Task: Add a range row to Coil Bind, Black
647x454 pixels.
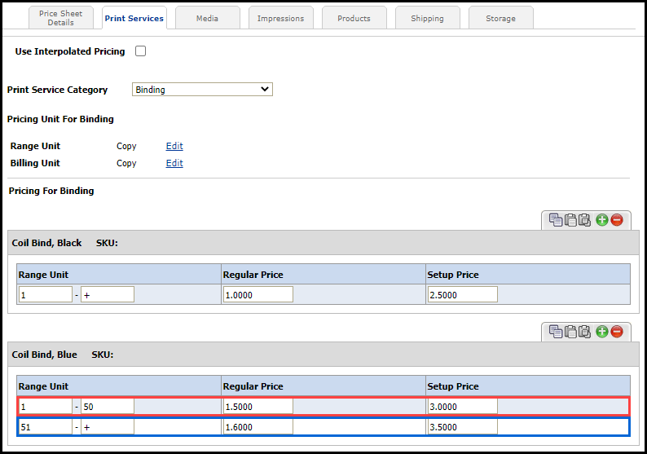Action: [601, 219]
